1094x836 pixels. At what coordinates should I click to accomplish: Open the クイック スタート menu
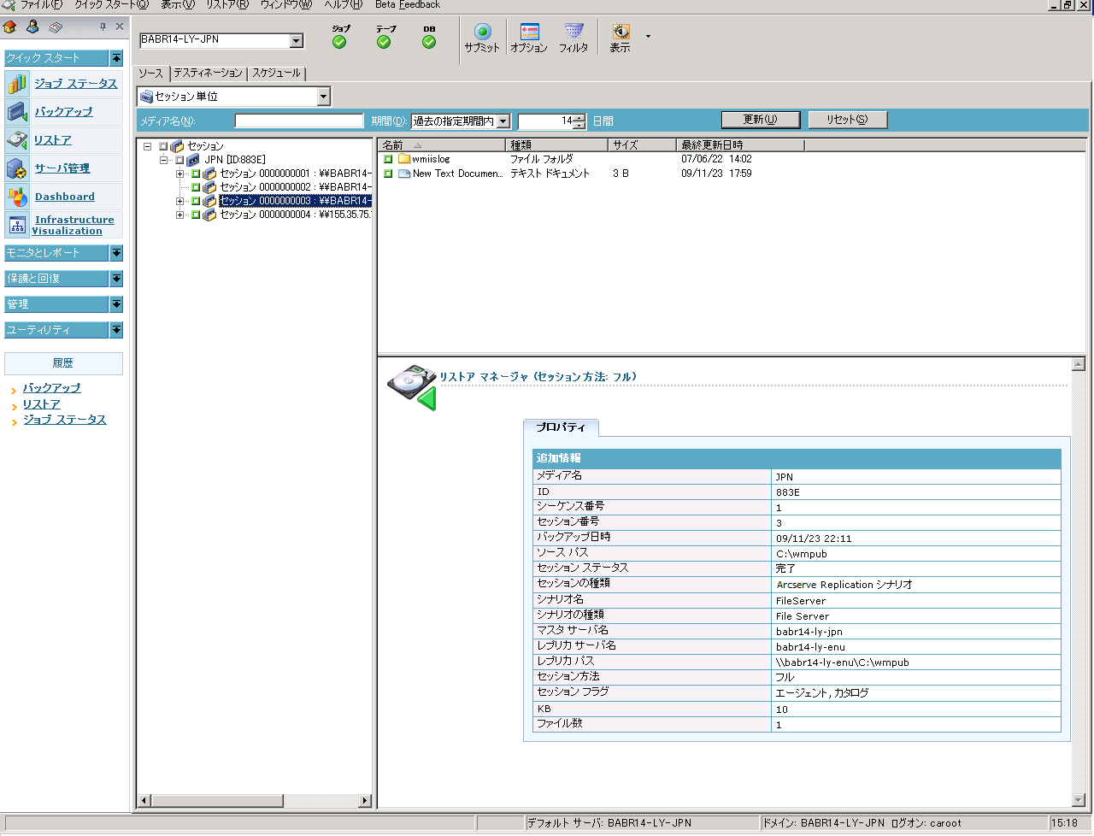click(x=111, y=4)
